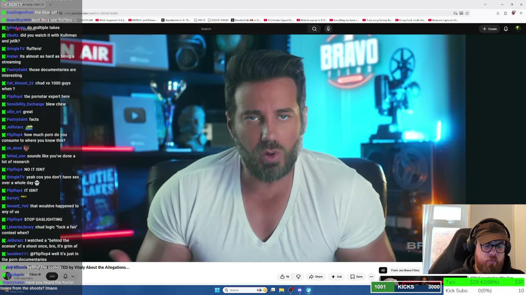
Task: Open 'Bodycam Captures De...' bookmark
Action: pos(443,20)
